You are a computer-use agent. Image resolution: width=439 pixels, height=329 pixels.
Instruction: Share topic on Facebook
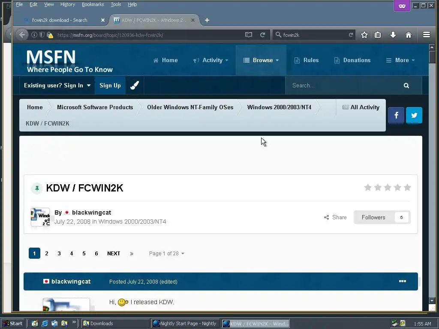[396, 115]
